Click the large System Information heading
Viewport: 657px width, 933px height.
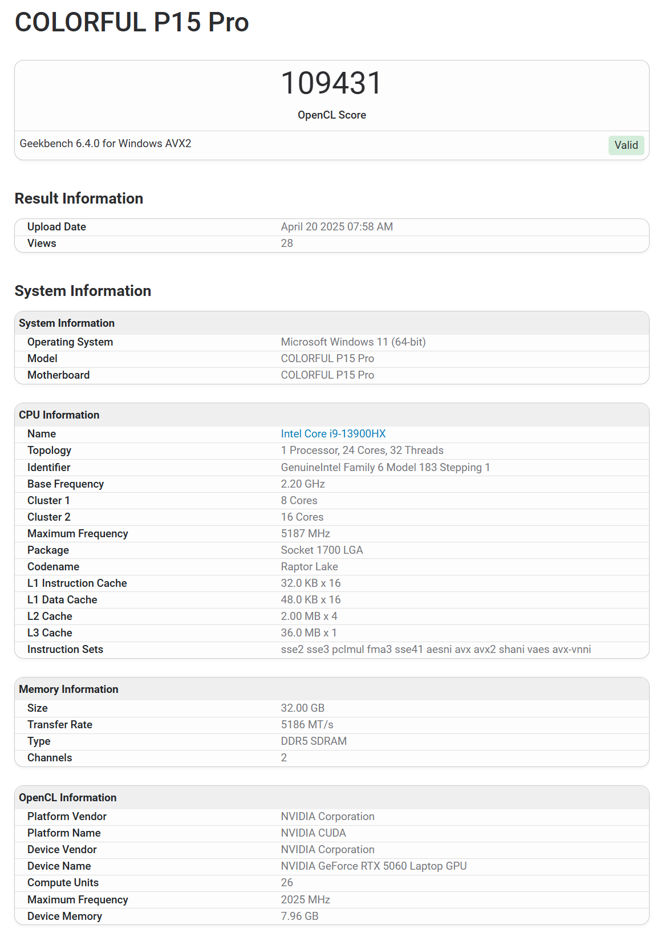(x=83, y=291)
